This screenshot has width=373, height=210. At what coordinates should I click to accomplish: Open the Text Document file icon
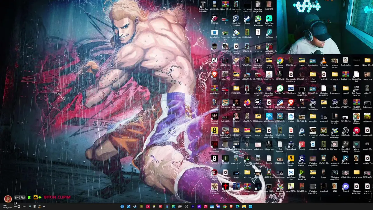(280, 147)
